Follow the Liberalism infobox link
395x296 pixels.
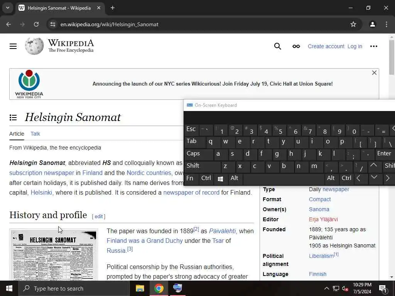[x=321, y=256]
